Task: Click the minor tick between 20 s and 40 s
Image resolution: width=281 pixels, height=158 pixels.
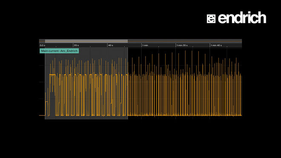Action: click(x=90, y=46)
